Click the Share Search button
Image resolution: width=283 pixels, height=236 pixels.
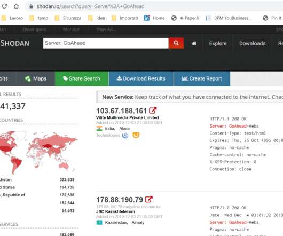point(82,78)
